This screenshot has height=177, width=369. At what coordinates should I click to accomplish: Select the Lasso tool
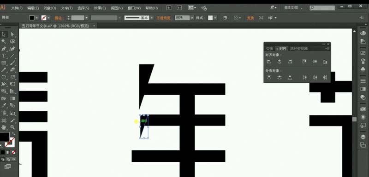[12, 41]
